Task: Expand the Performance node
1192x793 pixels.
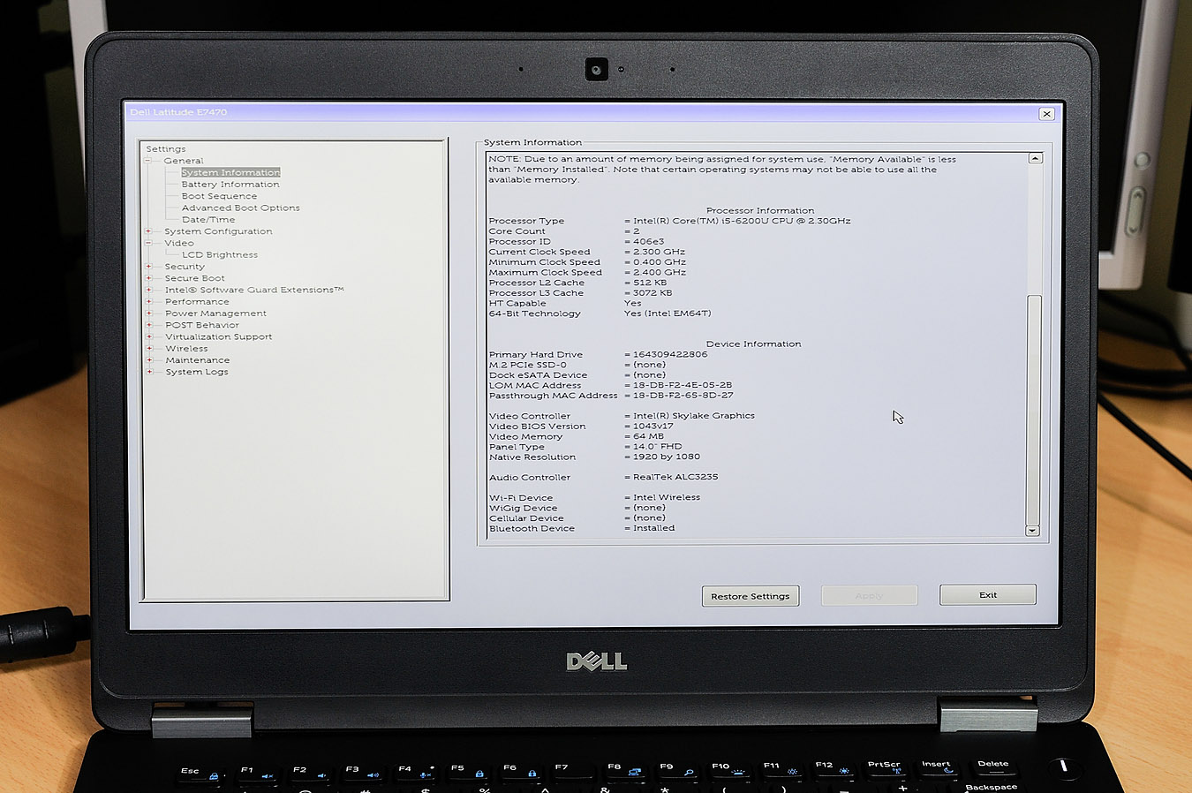Action: click(x=148, y=301)
